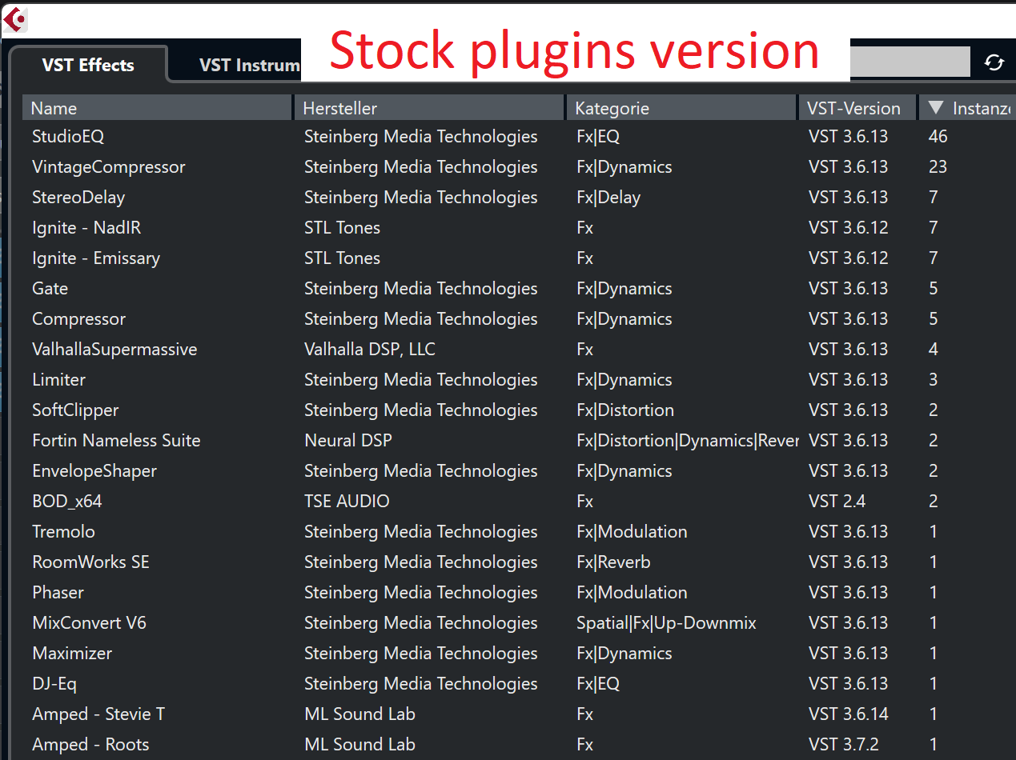Click the Ignite - Emissary entry

[96, 258]
